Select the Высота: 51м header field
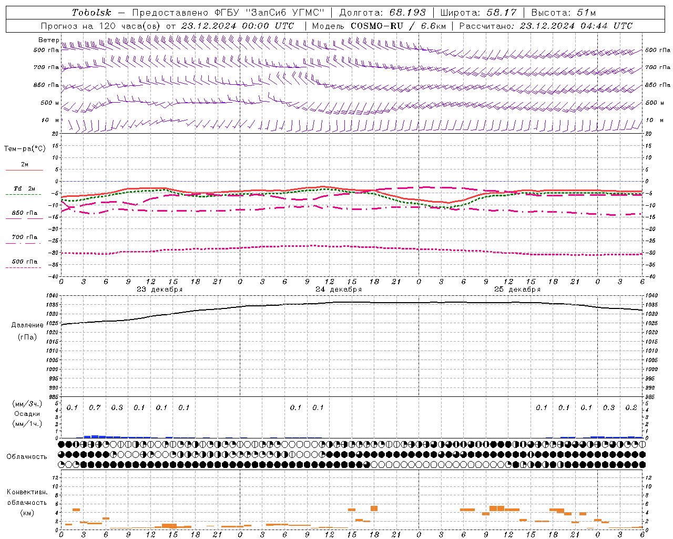This screenshot has width=673, height=539. tap(563, 13)
